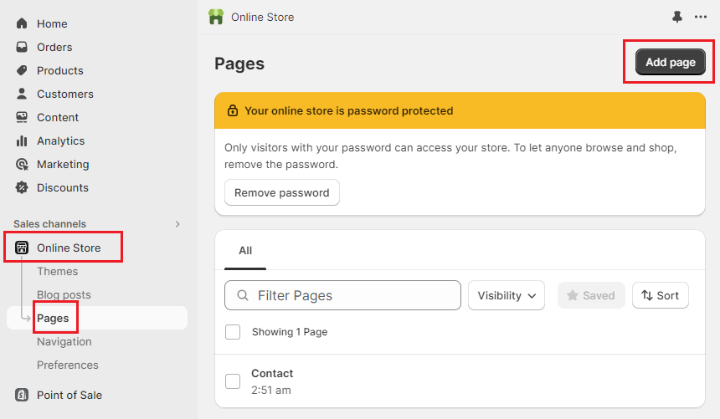Expand the Sales channels chevron
The width and height of the screenshot is (720, 419).
pyautogui.click(x=177, y=224)
